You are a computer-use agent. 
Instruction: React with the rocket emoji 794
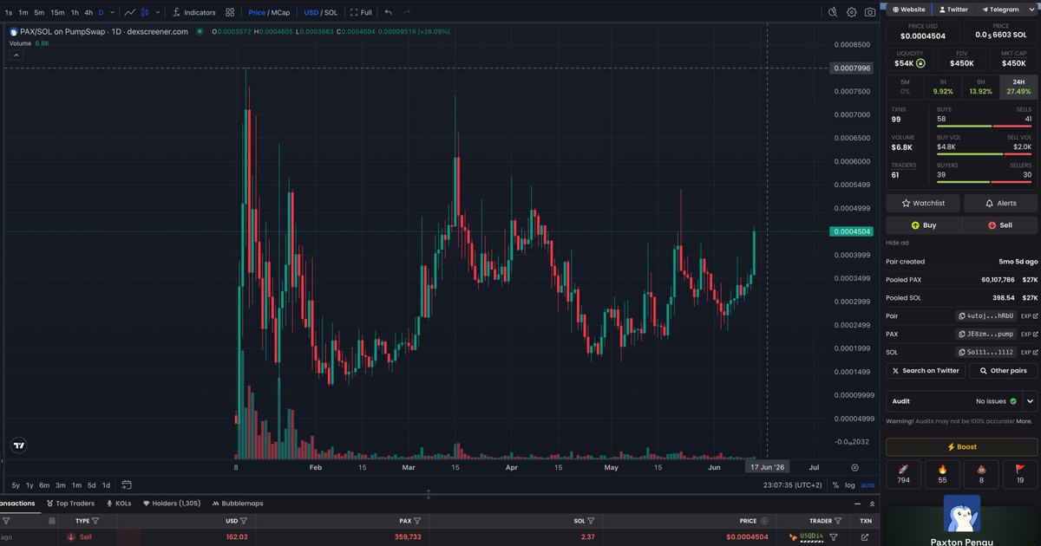click(x=903, y=475)
